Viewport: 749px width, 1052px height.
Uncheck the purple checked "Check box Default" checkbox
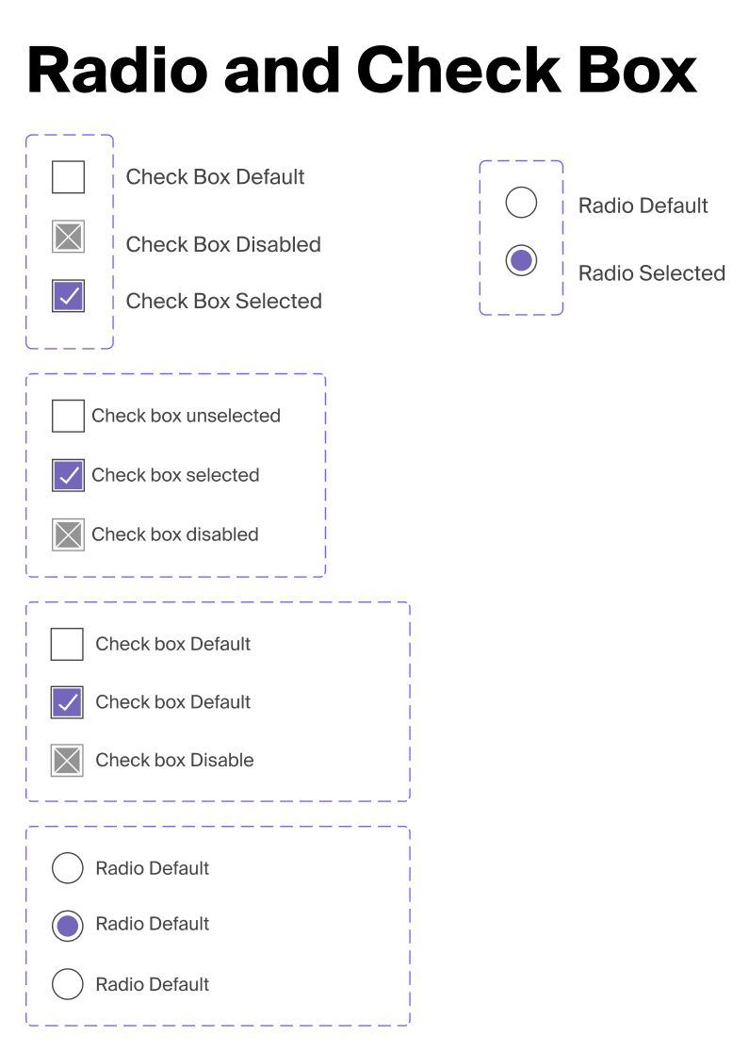click(67, 702)
